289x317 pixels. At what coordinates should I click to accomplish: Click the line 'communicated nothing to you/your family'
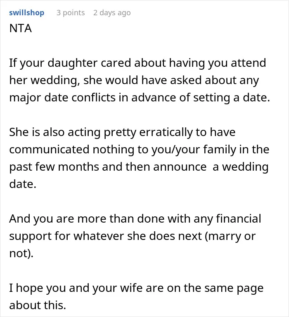139,150
